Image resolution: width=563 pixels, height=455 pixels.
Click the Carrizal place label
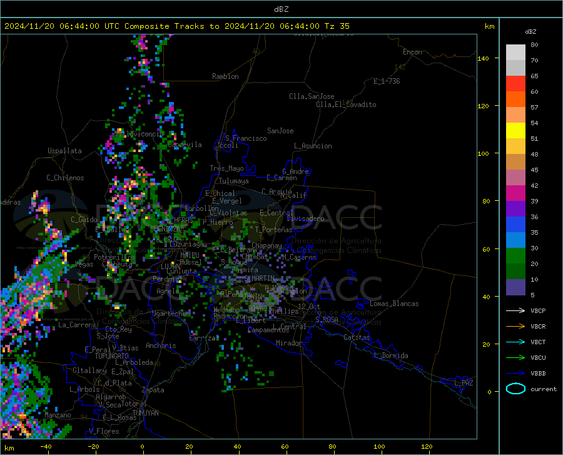pos(204,338)
